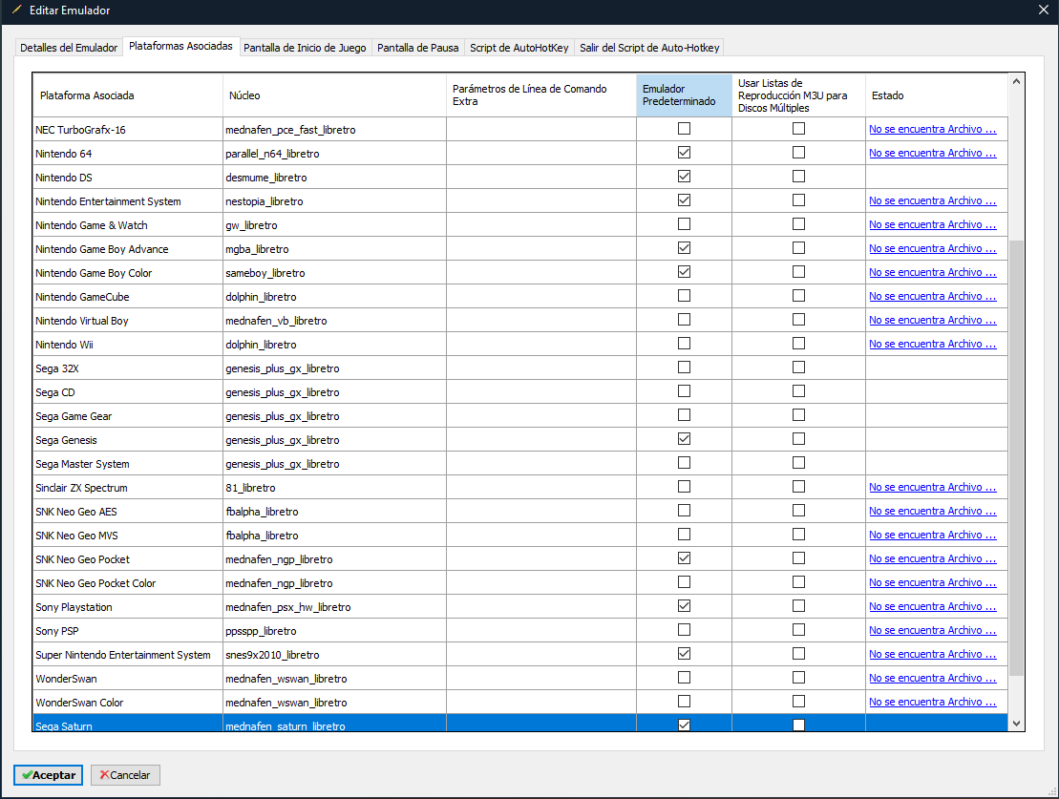Image resolution: width=1059 pixels, height=799 pixels.
Task: Open the file-not-found link for Nintendo GameCube
Action: [x=933, y=296]
